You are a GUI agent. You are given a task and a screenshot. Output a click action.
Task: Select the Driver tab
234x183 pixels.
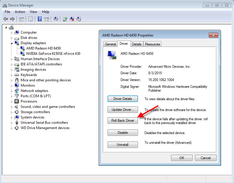pyautogui.click(x=124, y=44)
